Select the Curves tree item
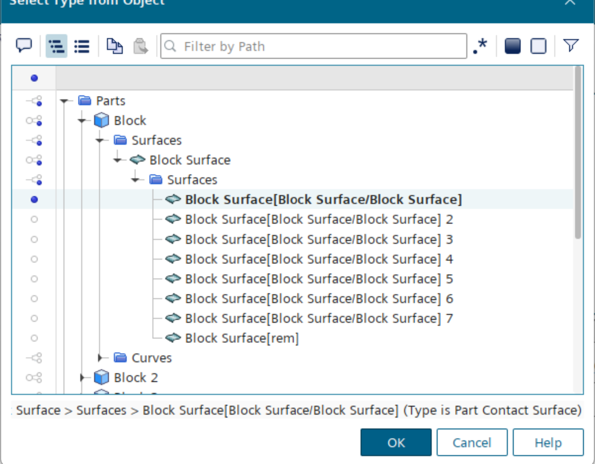Image resolution: width=595 pixels, height=464 pixels. click(x=152, y=358)
